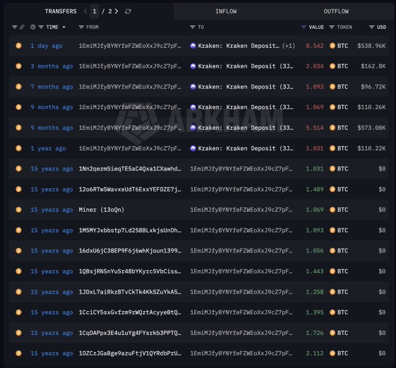Open sender address 16dxU6jC38EP9F6j6whKjoun1399…

[x=130, y=251]
